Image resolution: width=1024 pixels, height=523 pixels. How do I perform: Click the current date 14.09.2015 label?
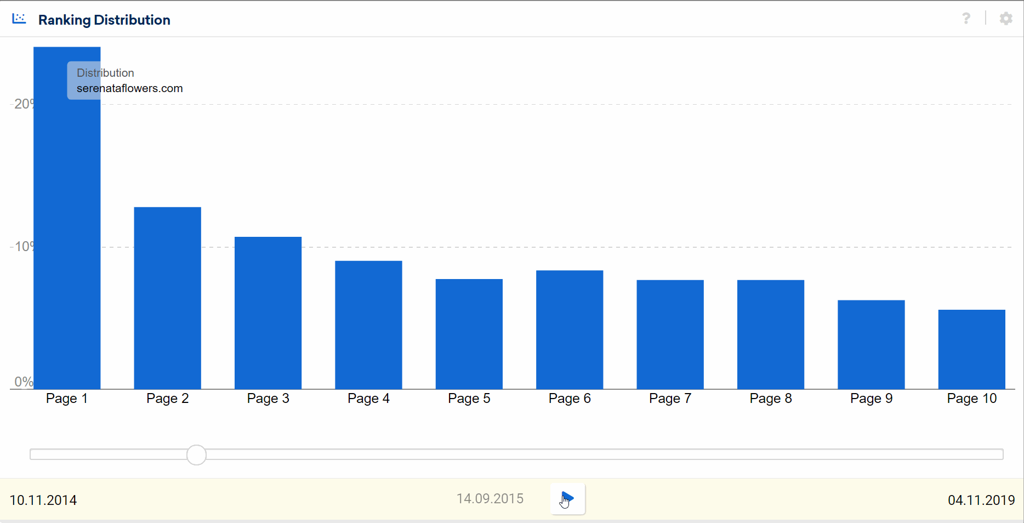coord(490,499)
